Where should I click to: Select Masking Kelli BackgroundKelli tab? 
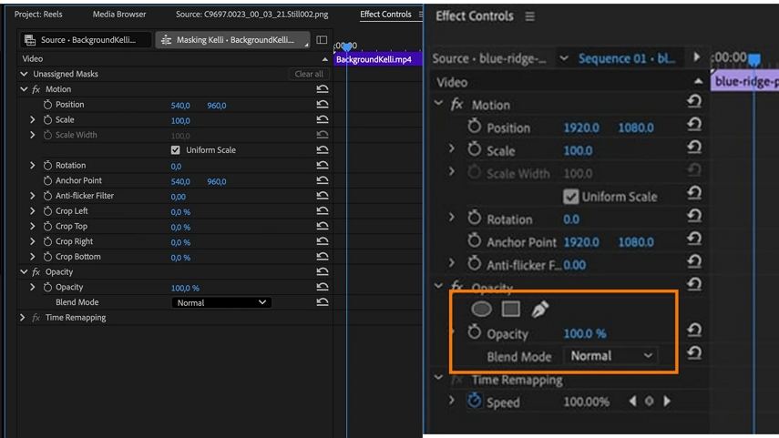click(232, 40)
